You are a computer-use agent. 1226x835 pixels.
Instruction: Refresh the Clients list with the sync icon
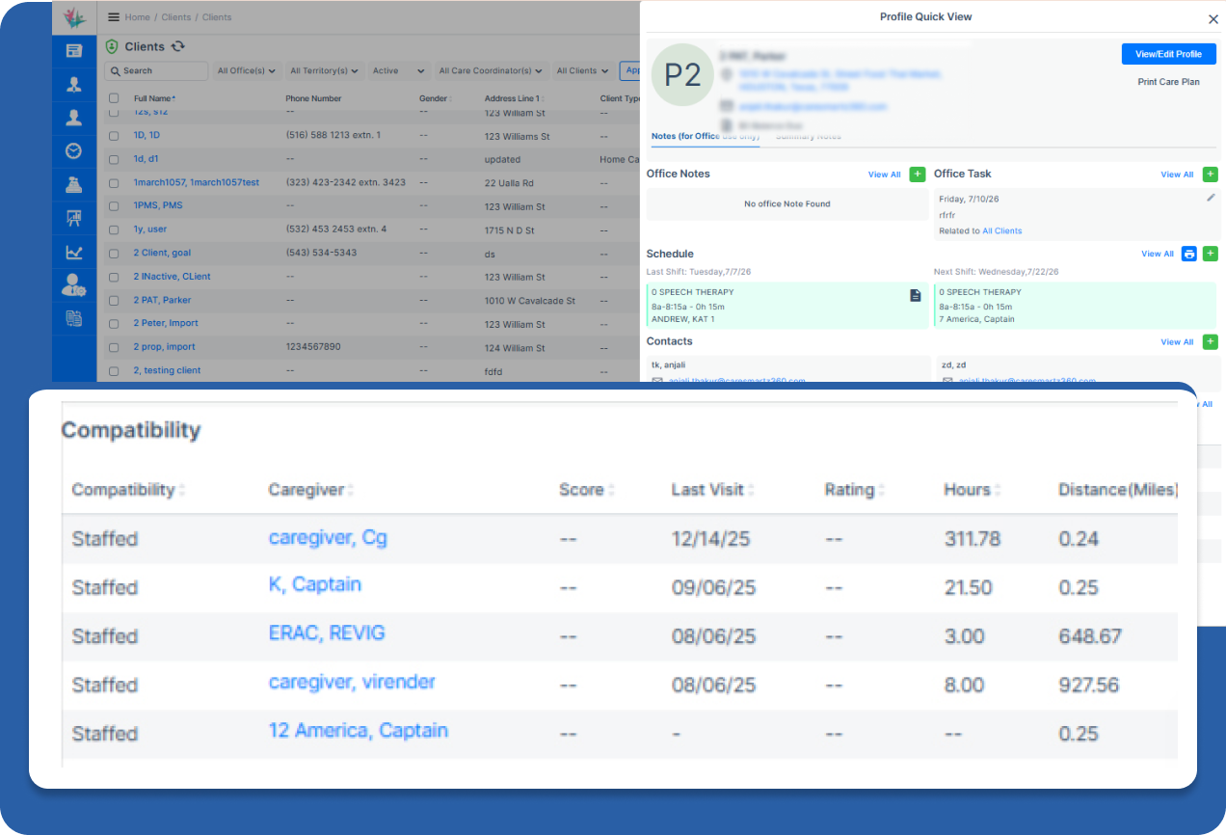tap(178, 46)
